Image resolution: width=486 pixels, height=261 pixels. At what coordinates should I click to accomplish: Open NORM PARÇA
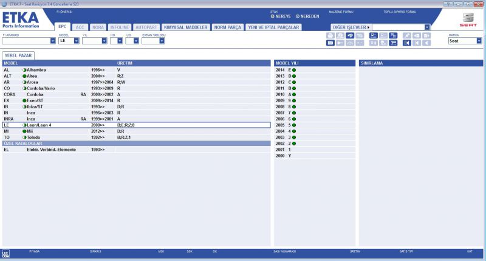coord(227,27)
